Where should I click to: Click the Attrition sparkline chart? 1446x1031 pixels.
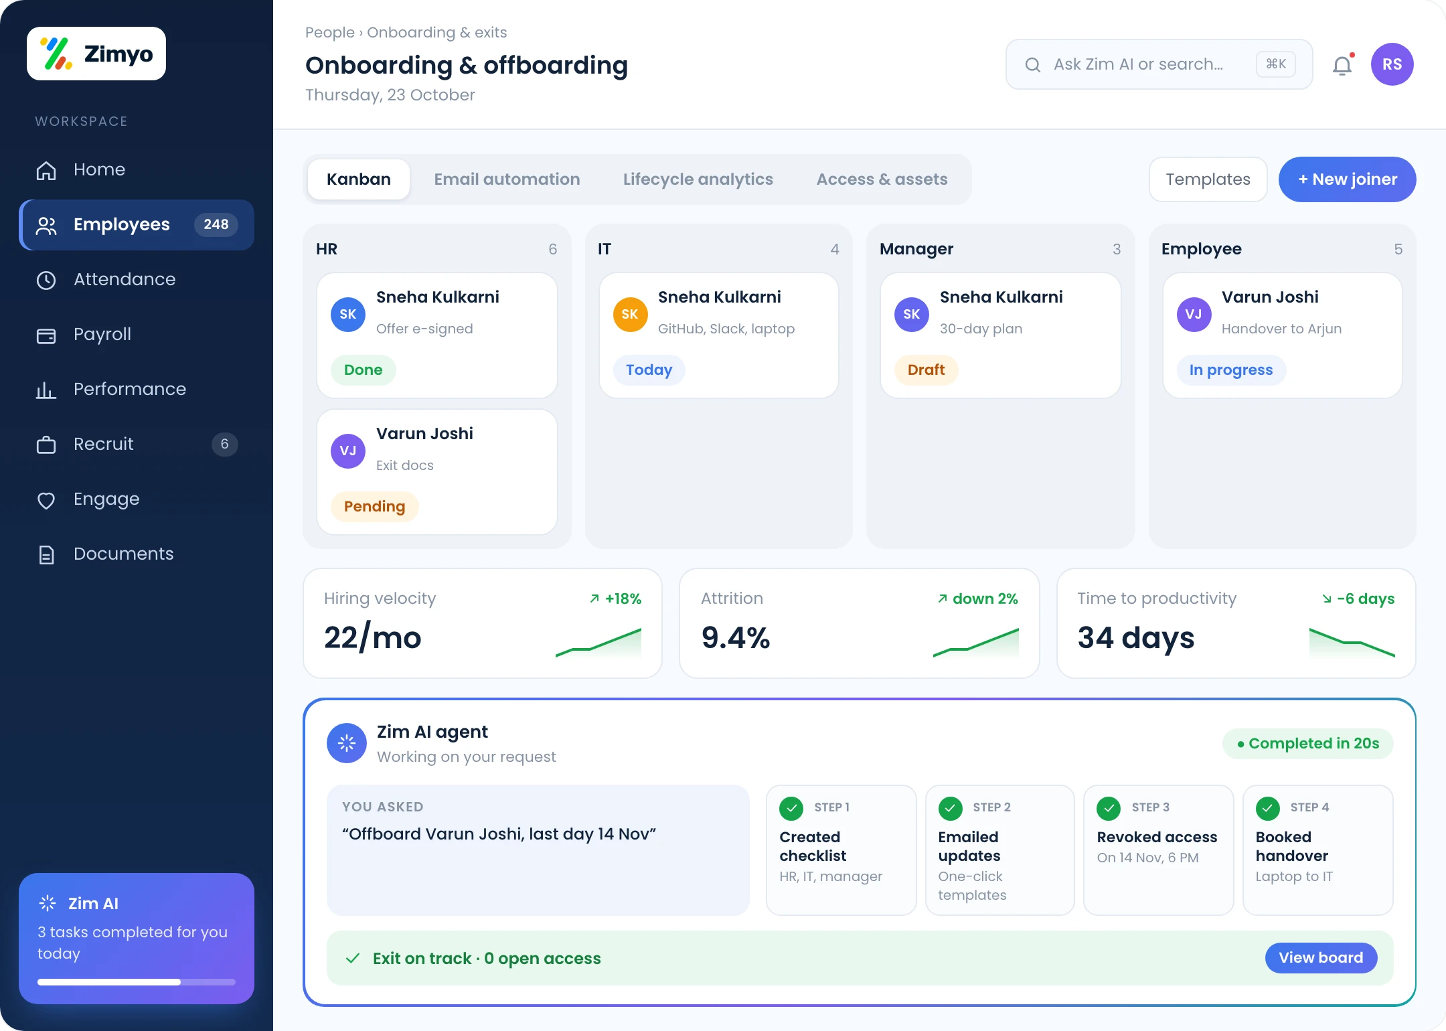[976, 643]
